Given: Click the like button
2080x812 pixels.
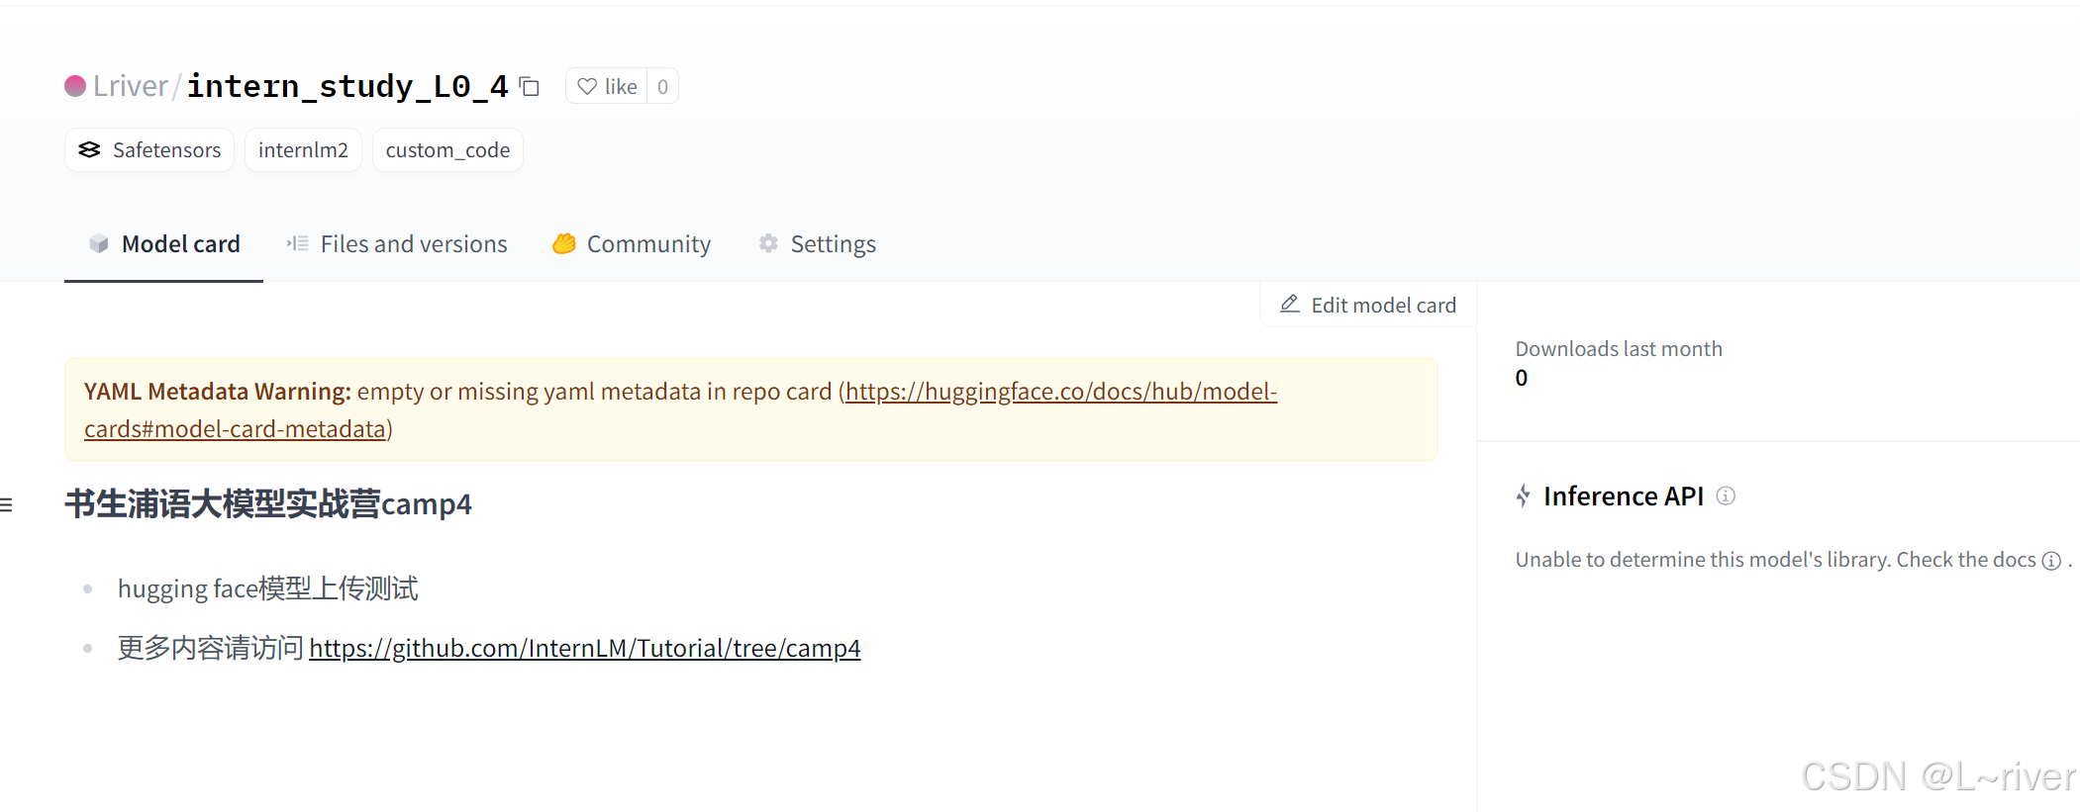Looking at the screenshot, I should point(607,86).
